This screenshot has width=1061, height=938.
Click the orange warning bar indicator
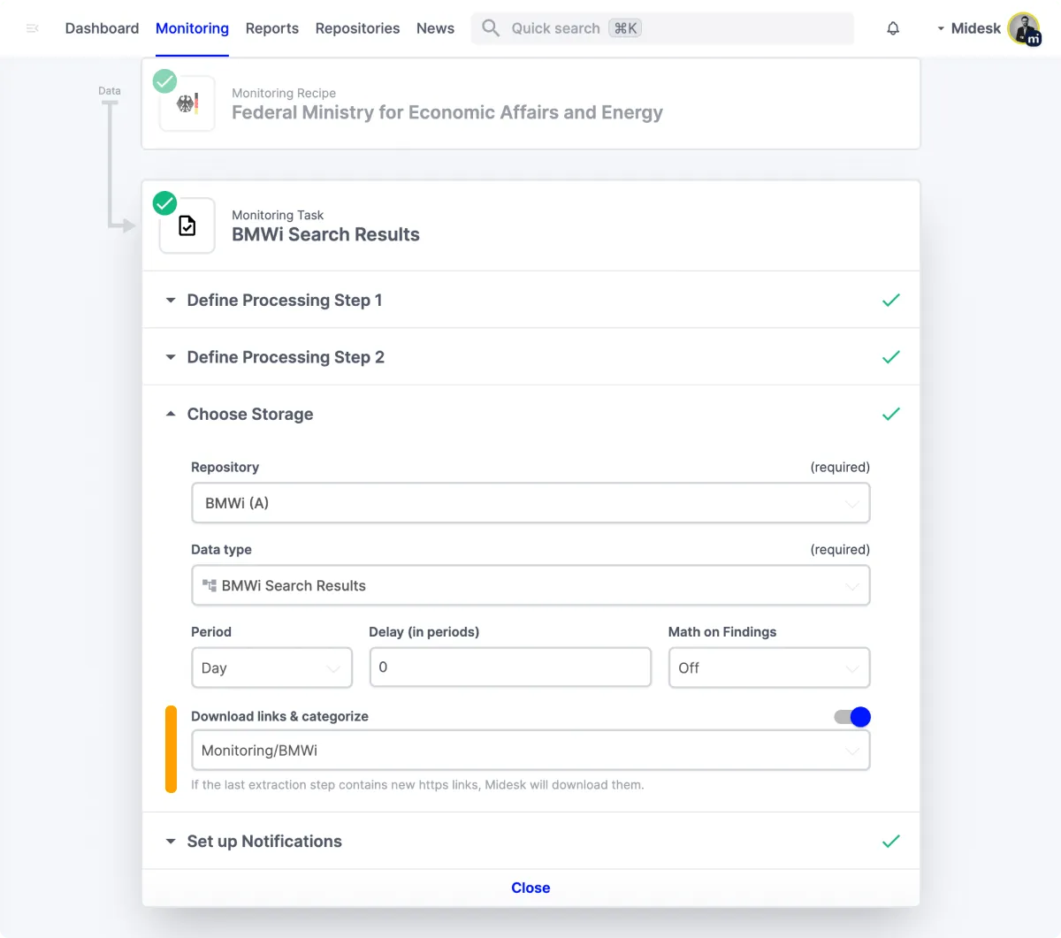click(x=171, y=749)
